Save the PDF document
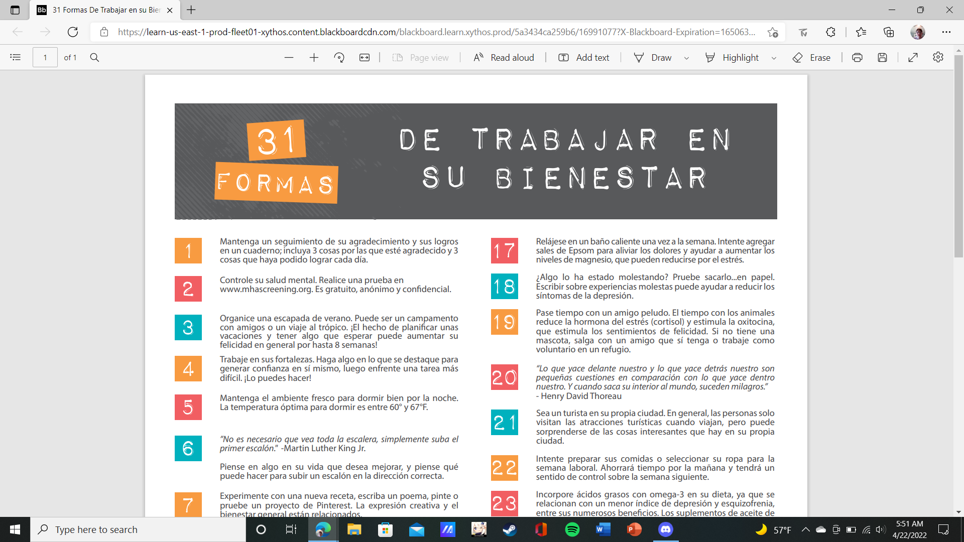This screenshot has height=542, width=964. click(x=882, y=58)
